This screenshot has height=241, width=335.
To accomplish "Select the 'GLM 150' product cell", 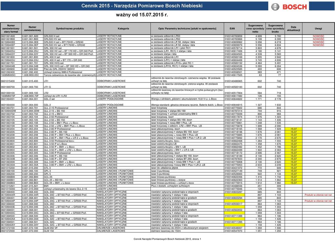I will coord(70,231).
